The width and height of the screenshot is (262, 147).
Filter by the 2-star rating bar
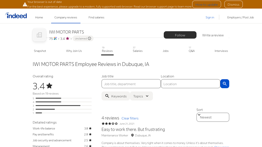[62, 109]
